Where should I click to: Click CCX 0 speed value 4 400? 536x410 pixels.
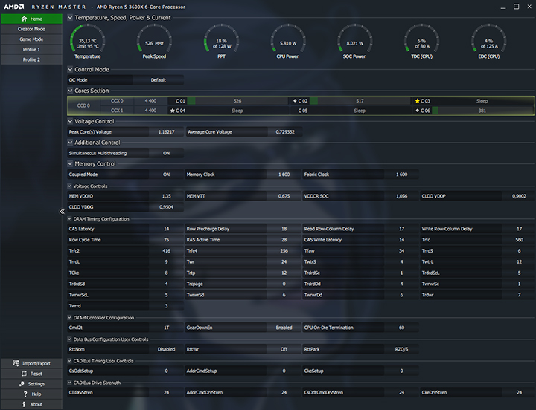click(x=150, y=101)
